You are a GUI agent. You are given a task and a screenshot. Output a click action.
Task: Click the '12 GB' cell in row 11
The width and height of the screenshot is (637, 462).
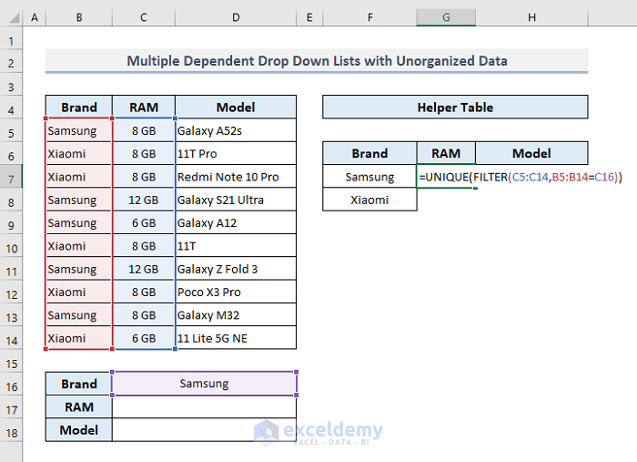point(144,269)
